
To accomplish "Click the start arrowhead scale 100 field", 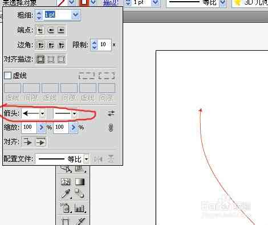I will 29,127.
